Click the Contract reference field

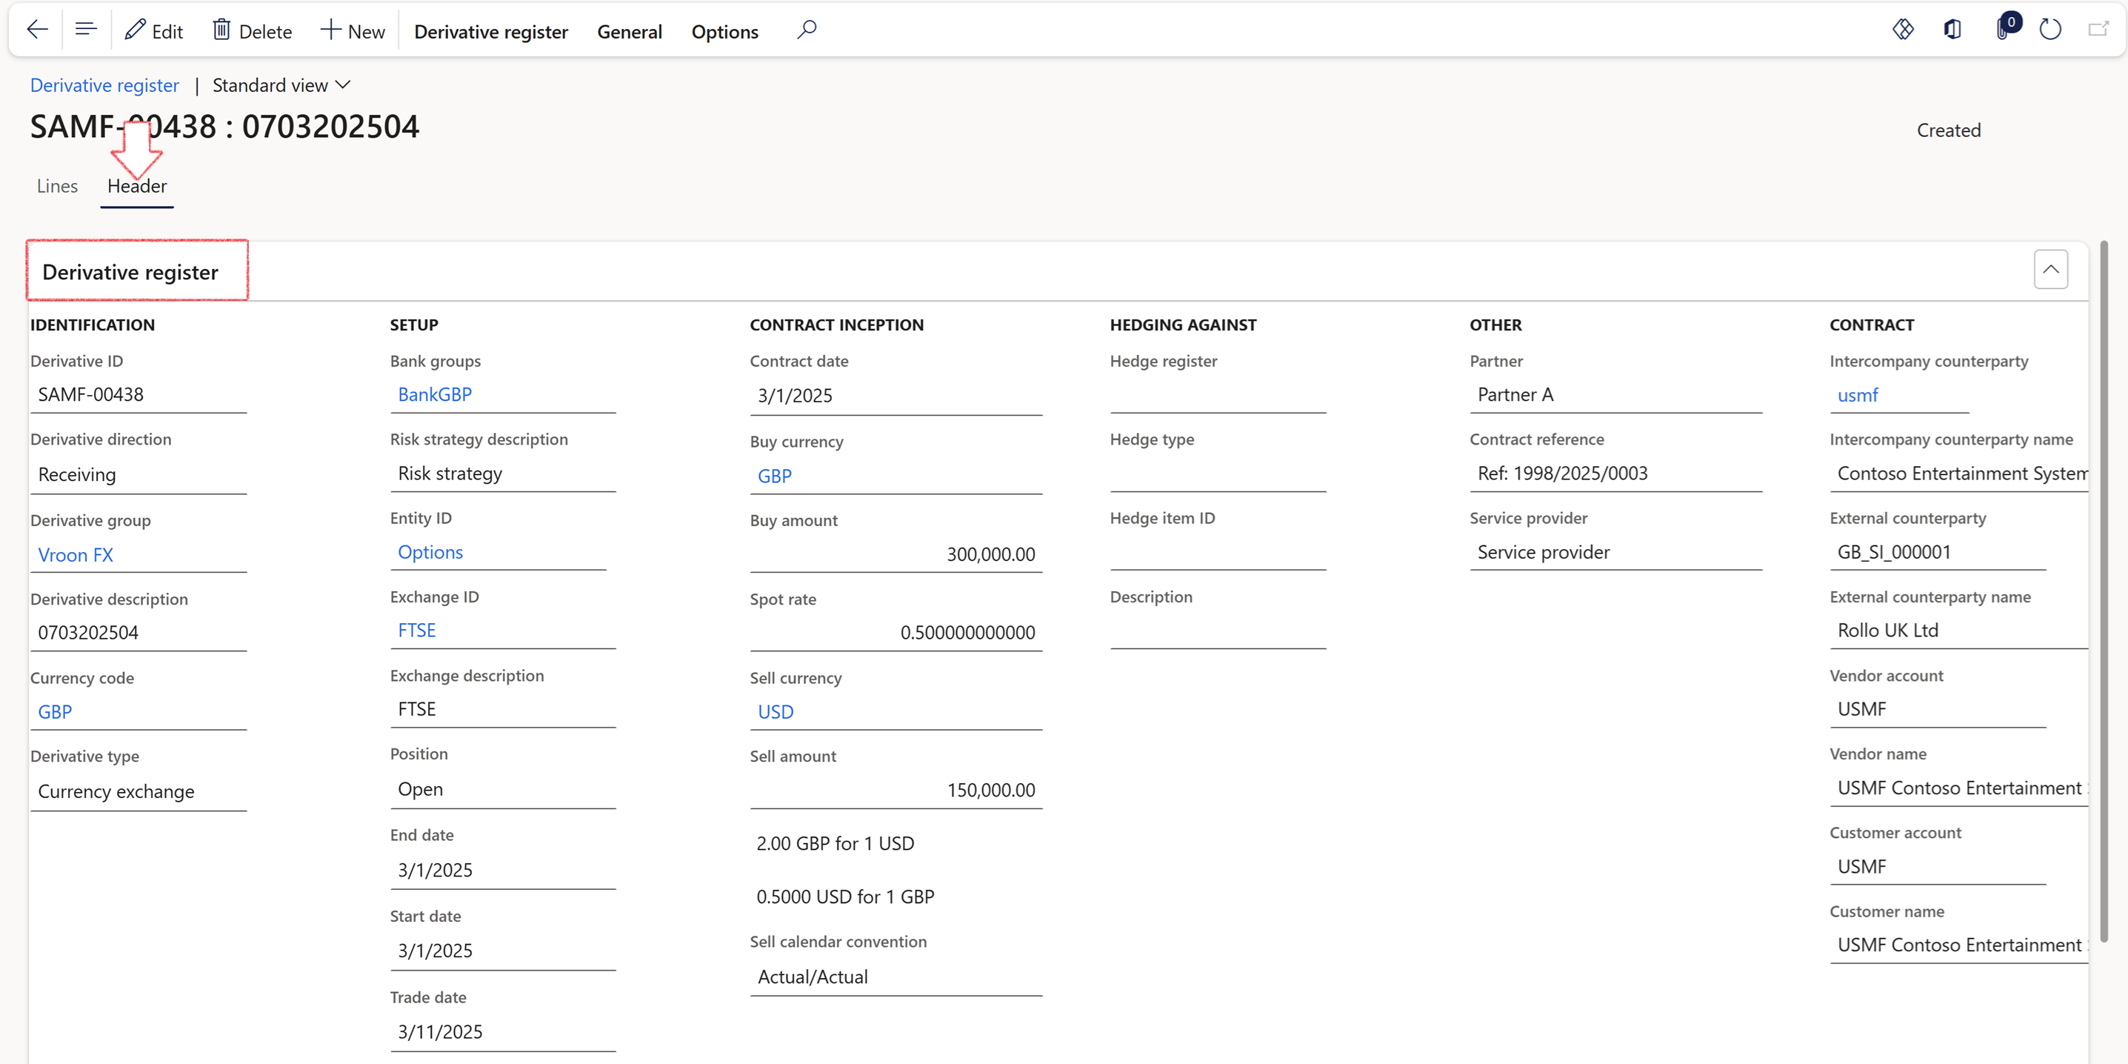coord(1614,473)
